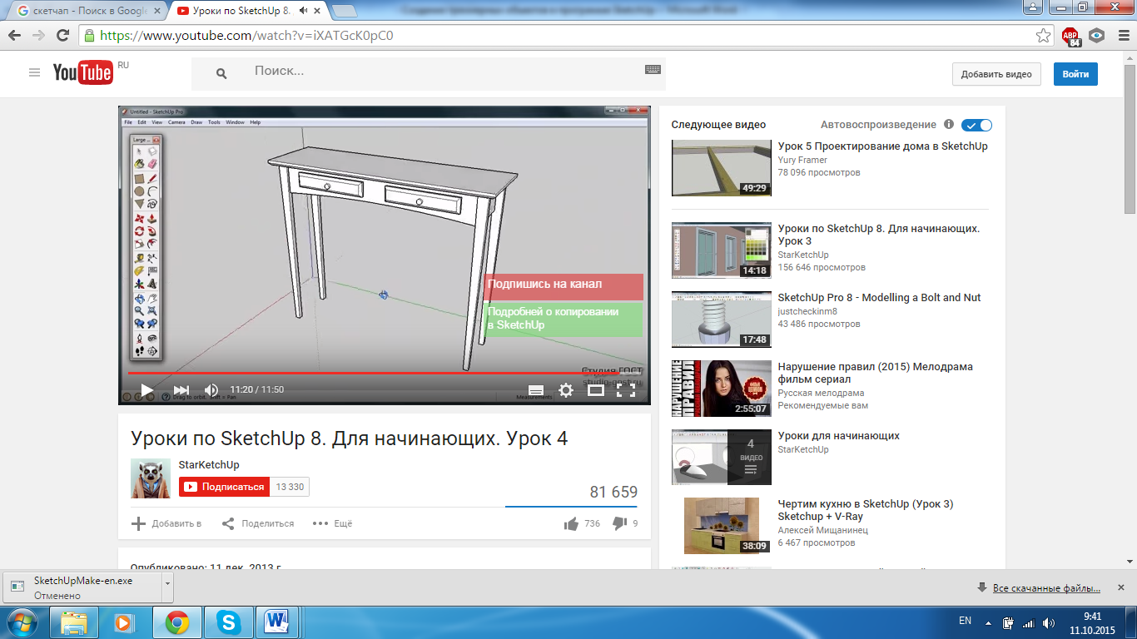
Task: Open 'Чертим кухню в SketchUp' video
Action: coord(866,510)
